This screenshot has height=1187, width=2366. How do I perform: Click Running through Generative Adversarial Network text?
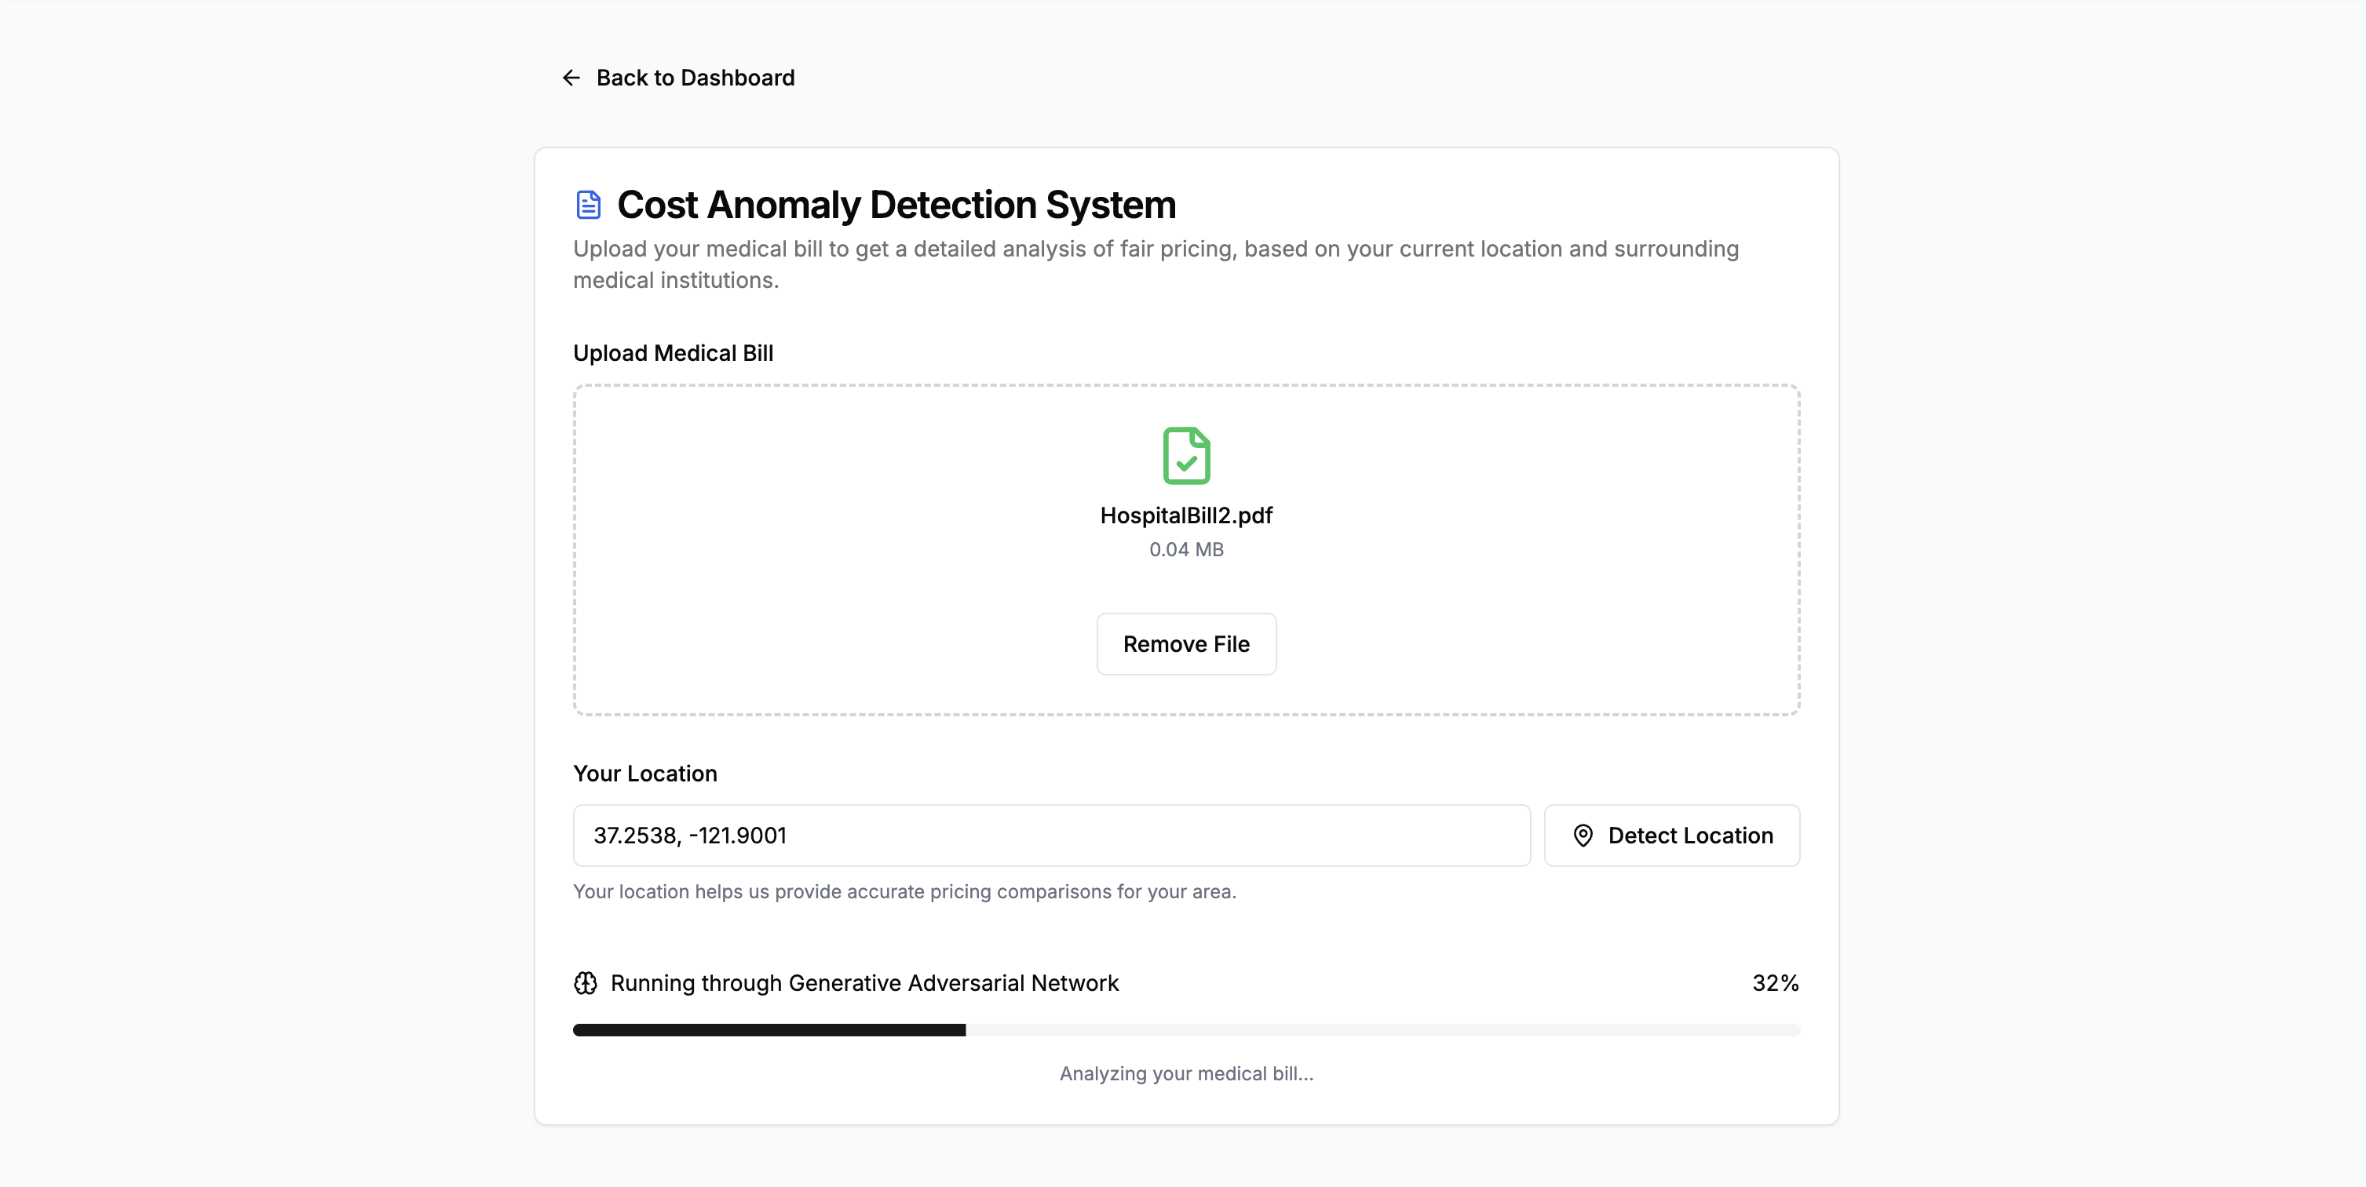click(x=864, y=983)
